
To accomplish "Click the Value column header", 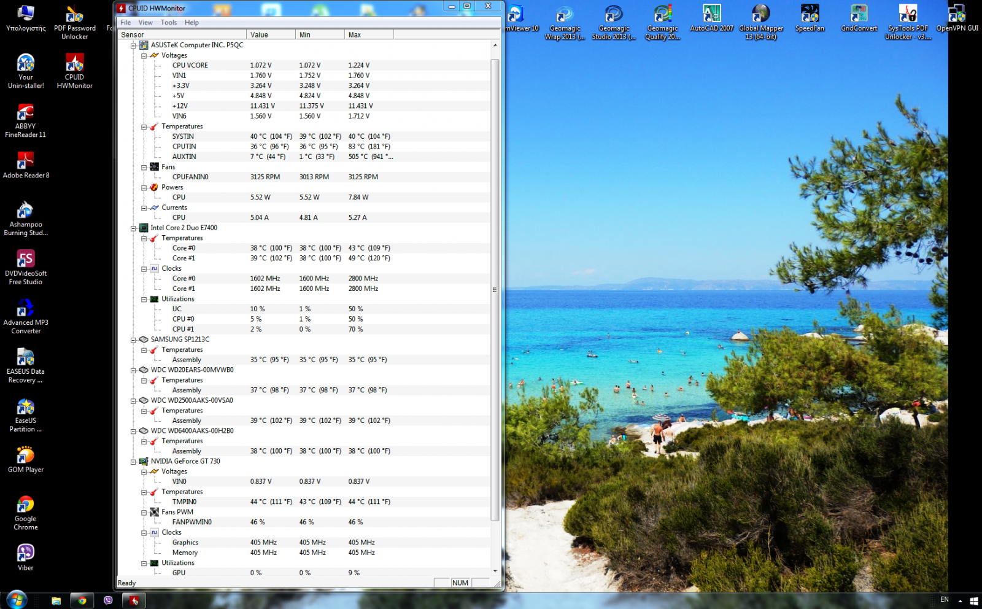I will (271, 35).
